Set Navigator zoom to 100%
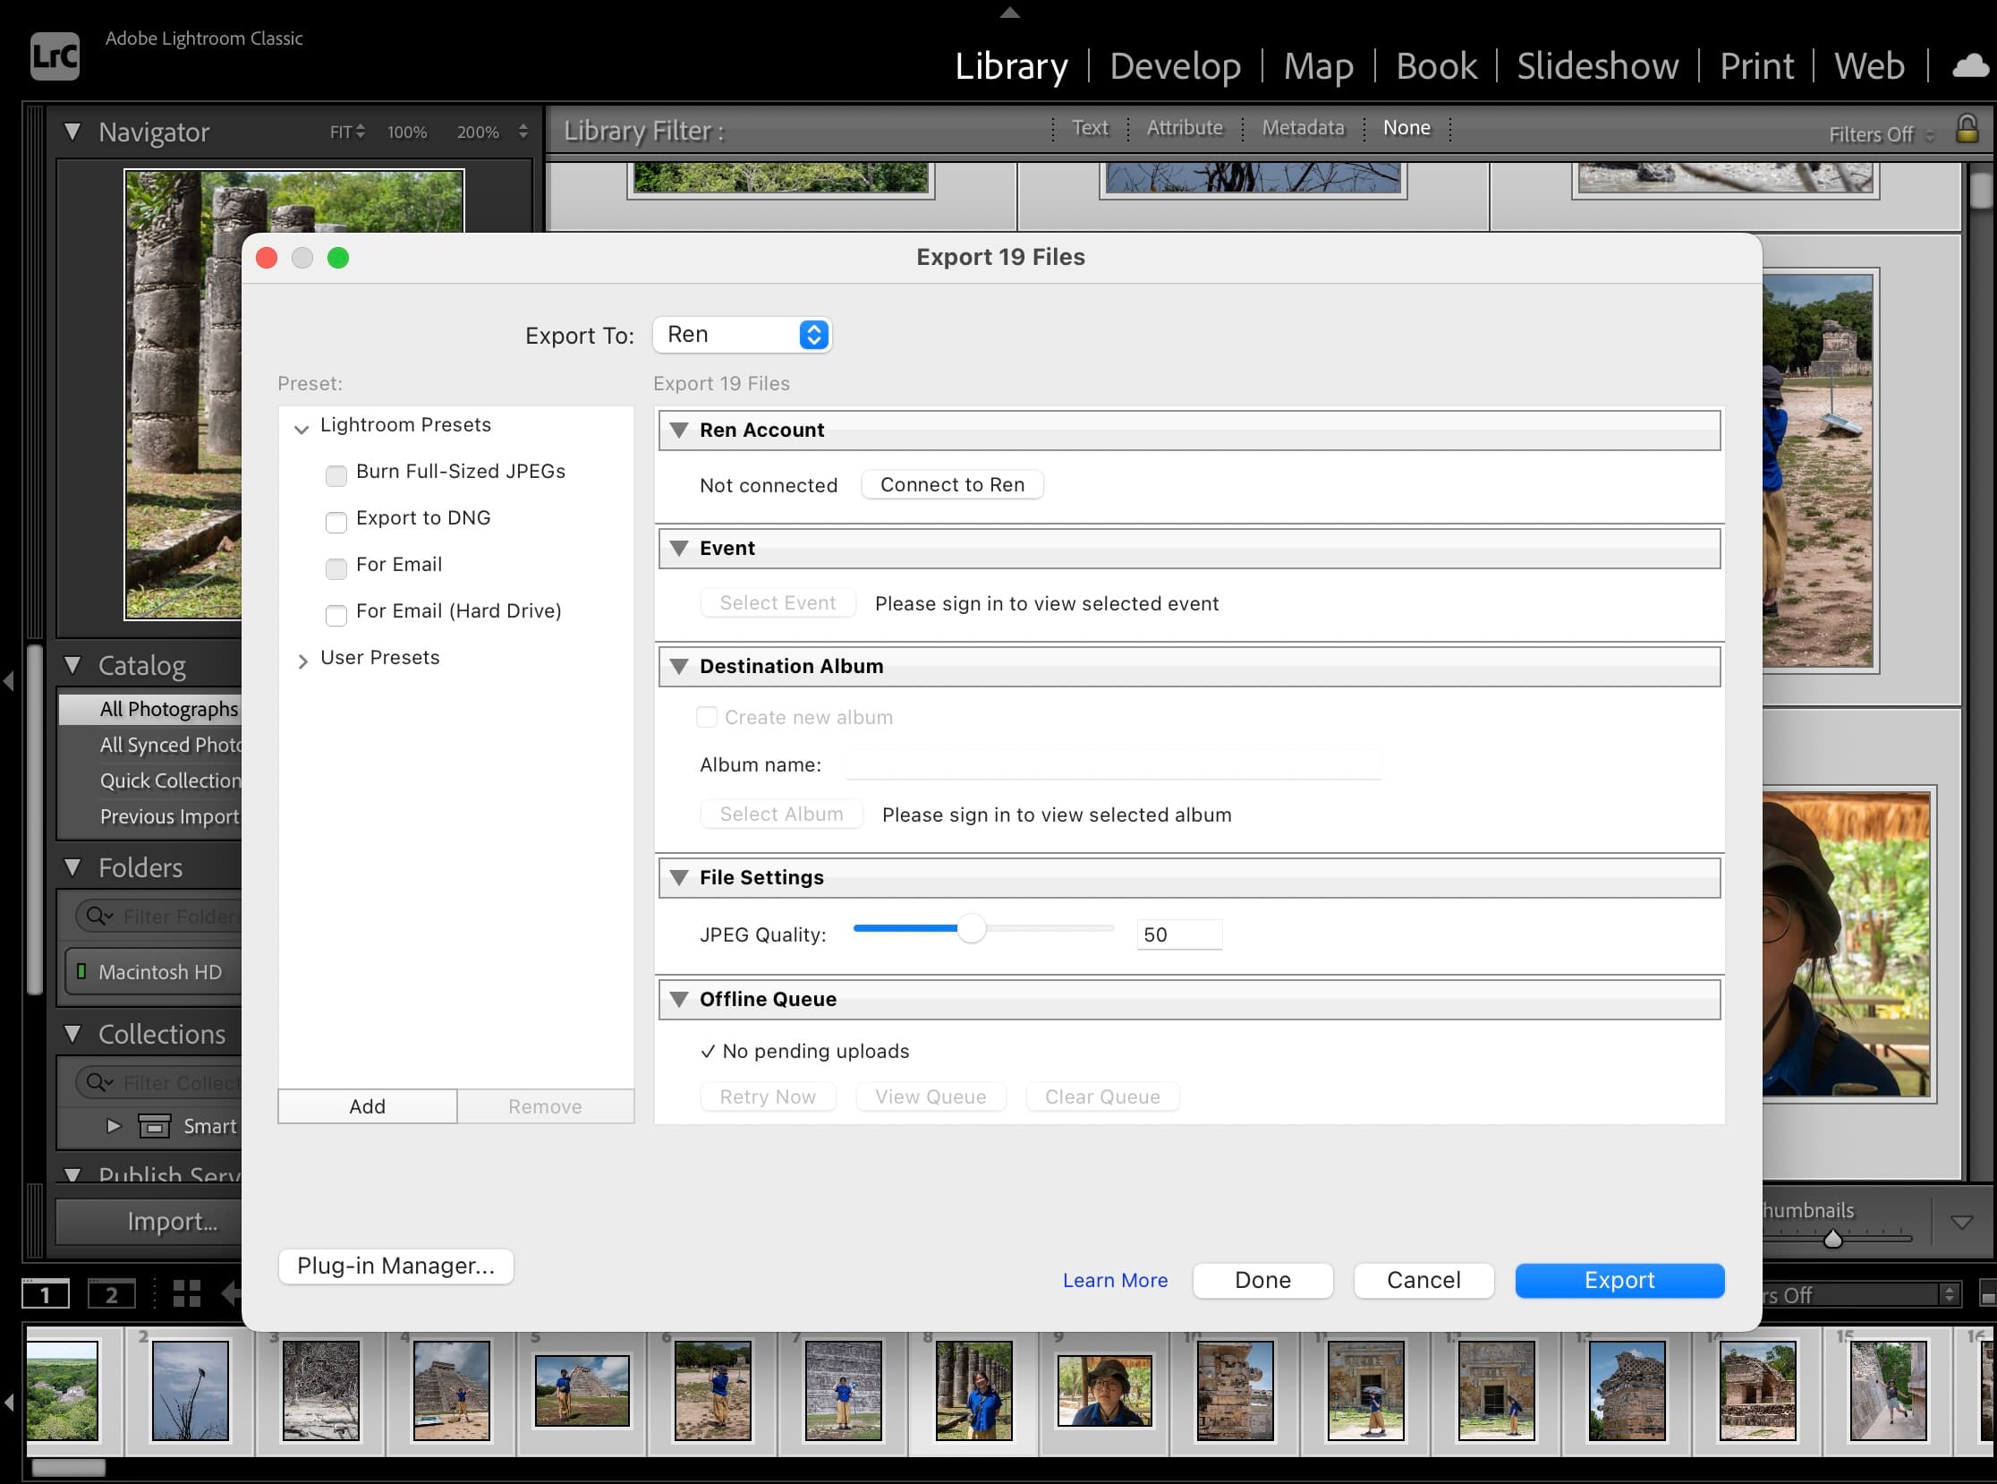The width and height of the screenshot is (1997, 1484). click(x=407, y=132)
